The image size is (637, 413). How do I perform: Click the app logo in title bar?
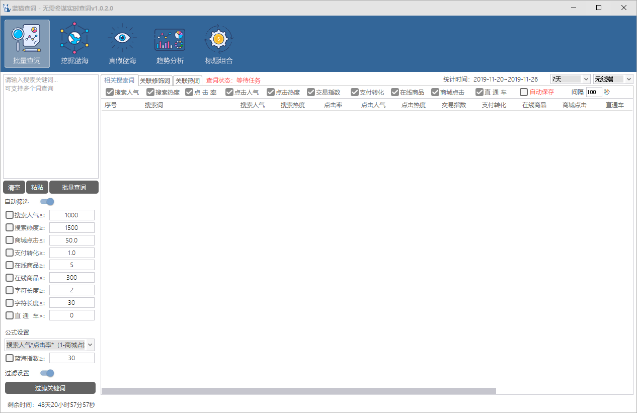(7, 8)
